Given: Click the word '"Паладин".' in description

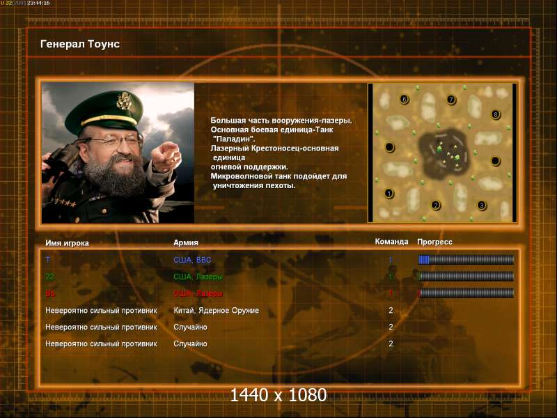Looking at the screenshot, I should click(234, 139).
